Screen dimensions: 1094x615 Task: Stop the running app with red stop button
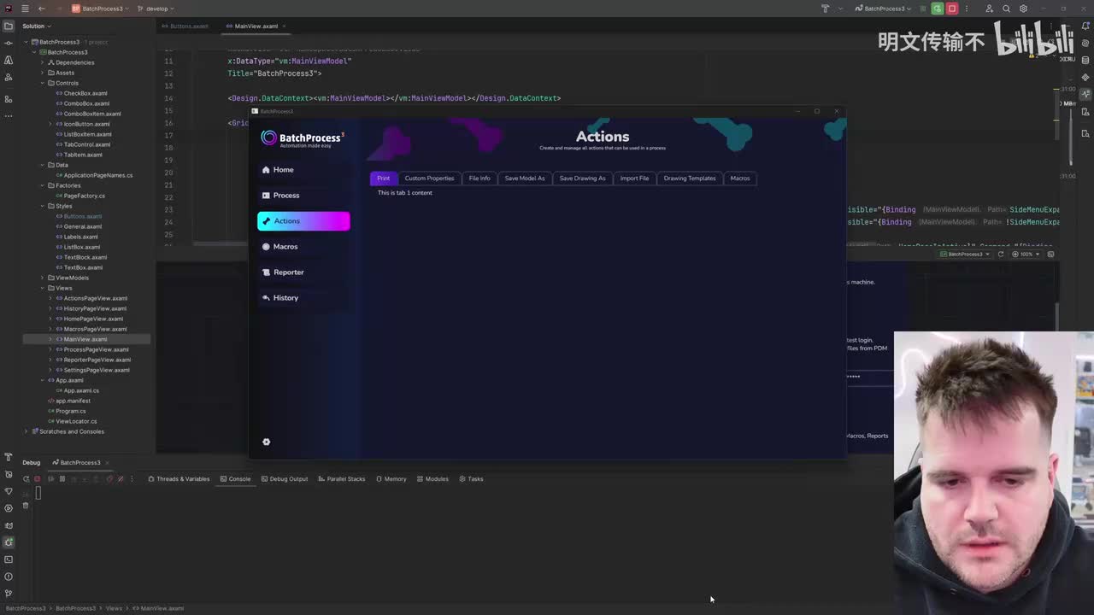[x=952, y=9]
